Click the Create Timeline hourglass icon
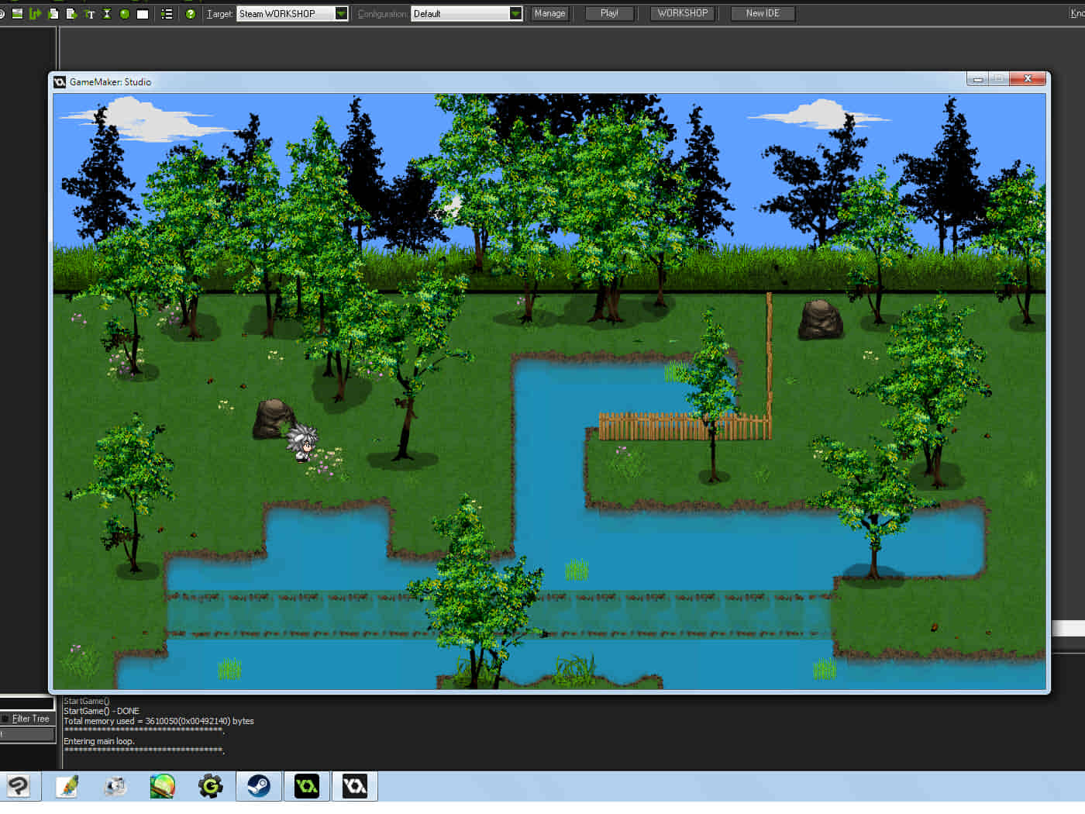The width and height of the screenshot is (1085, 814). [107, 14]
